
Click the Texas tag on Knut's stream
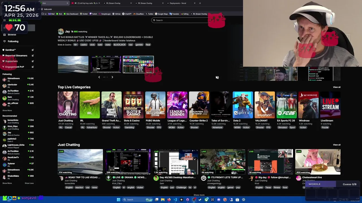click(268, 187)
